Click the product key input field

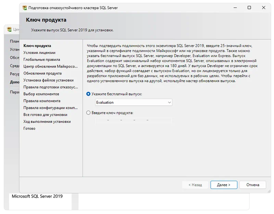pyautogui.click(x=134, y=120)
